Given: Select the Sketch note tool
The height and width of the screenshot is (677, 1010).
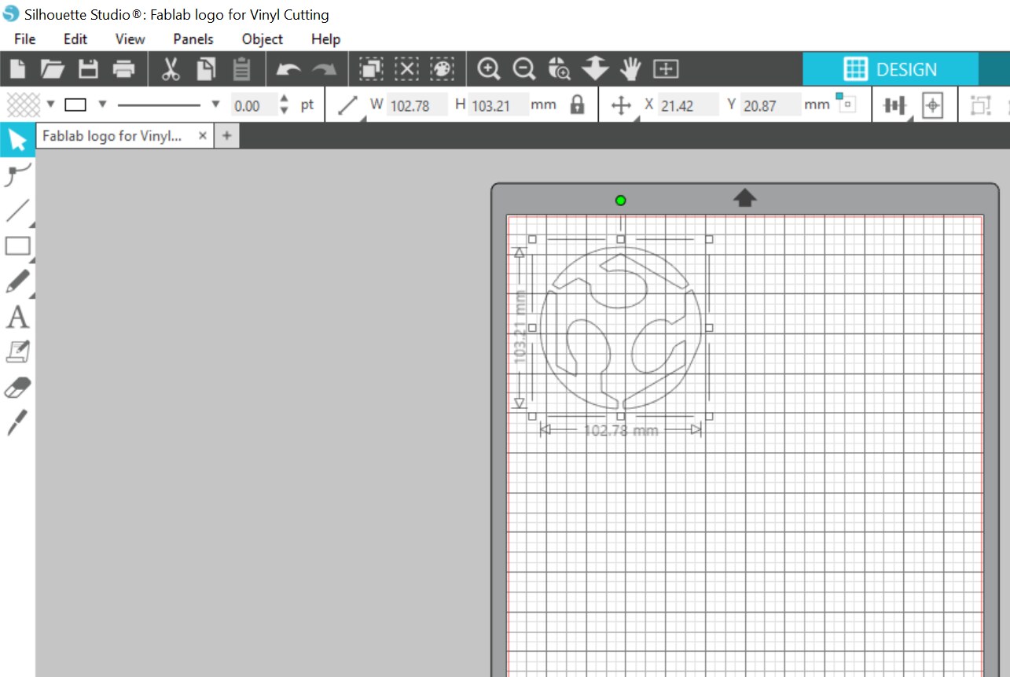Looking at the screenshot, I should click(17, 351).
